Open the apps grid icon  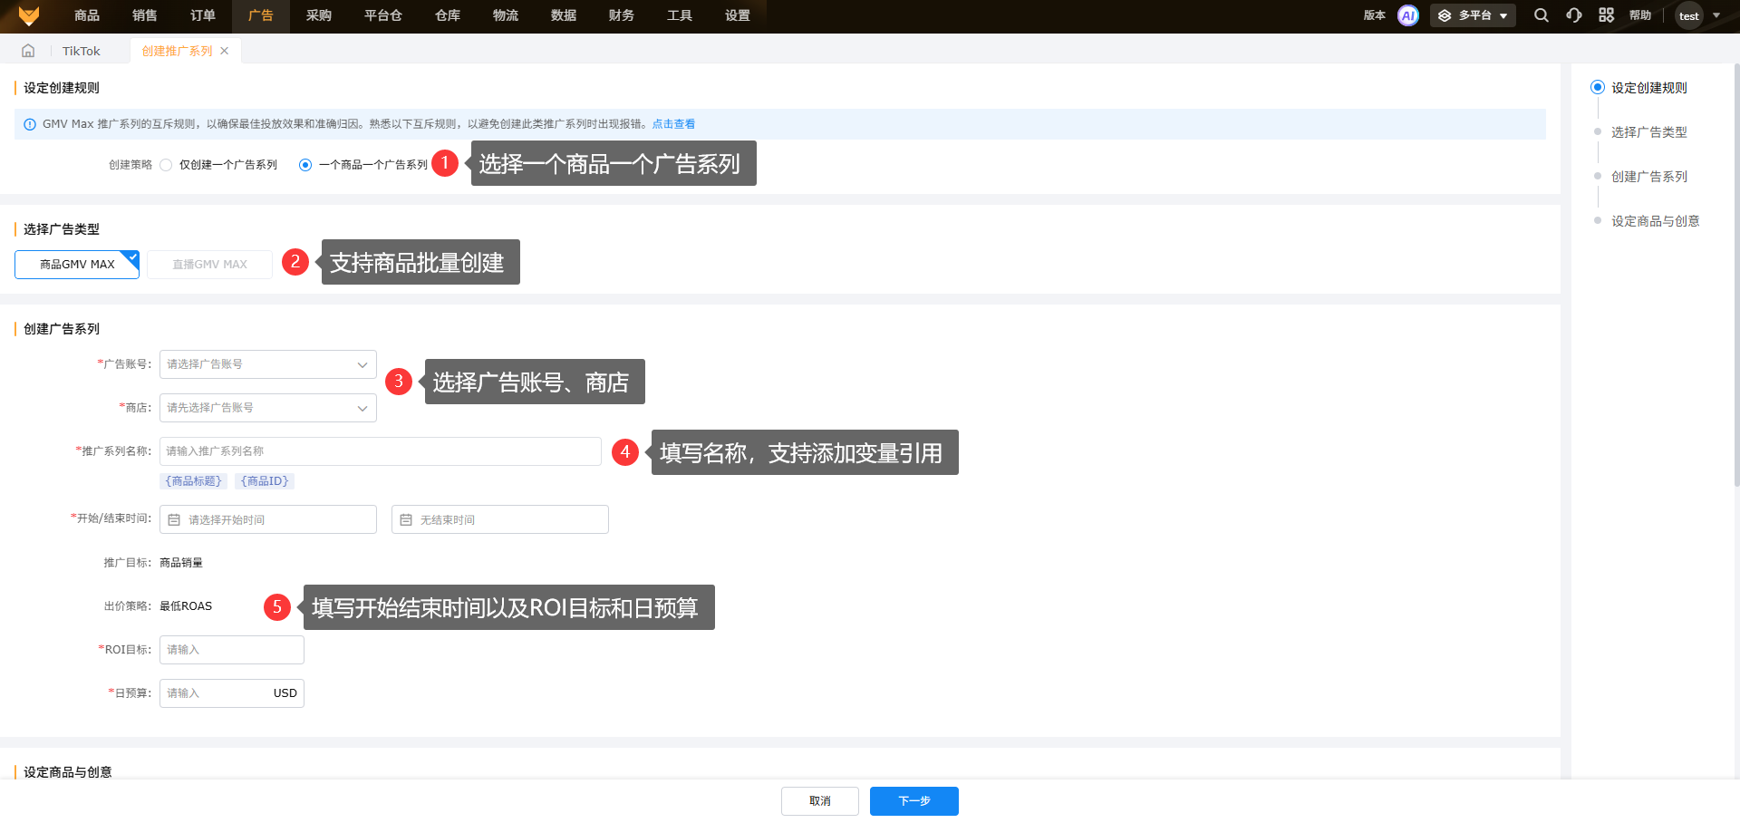tap(1606, 15)
